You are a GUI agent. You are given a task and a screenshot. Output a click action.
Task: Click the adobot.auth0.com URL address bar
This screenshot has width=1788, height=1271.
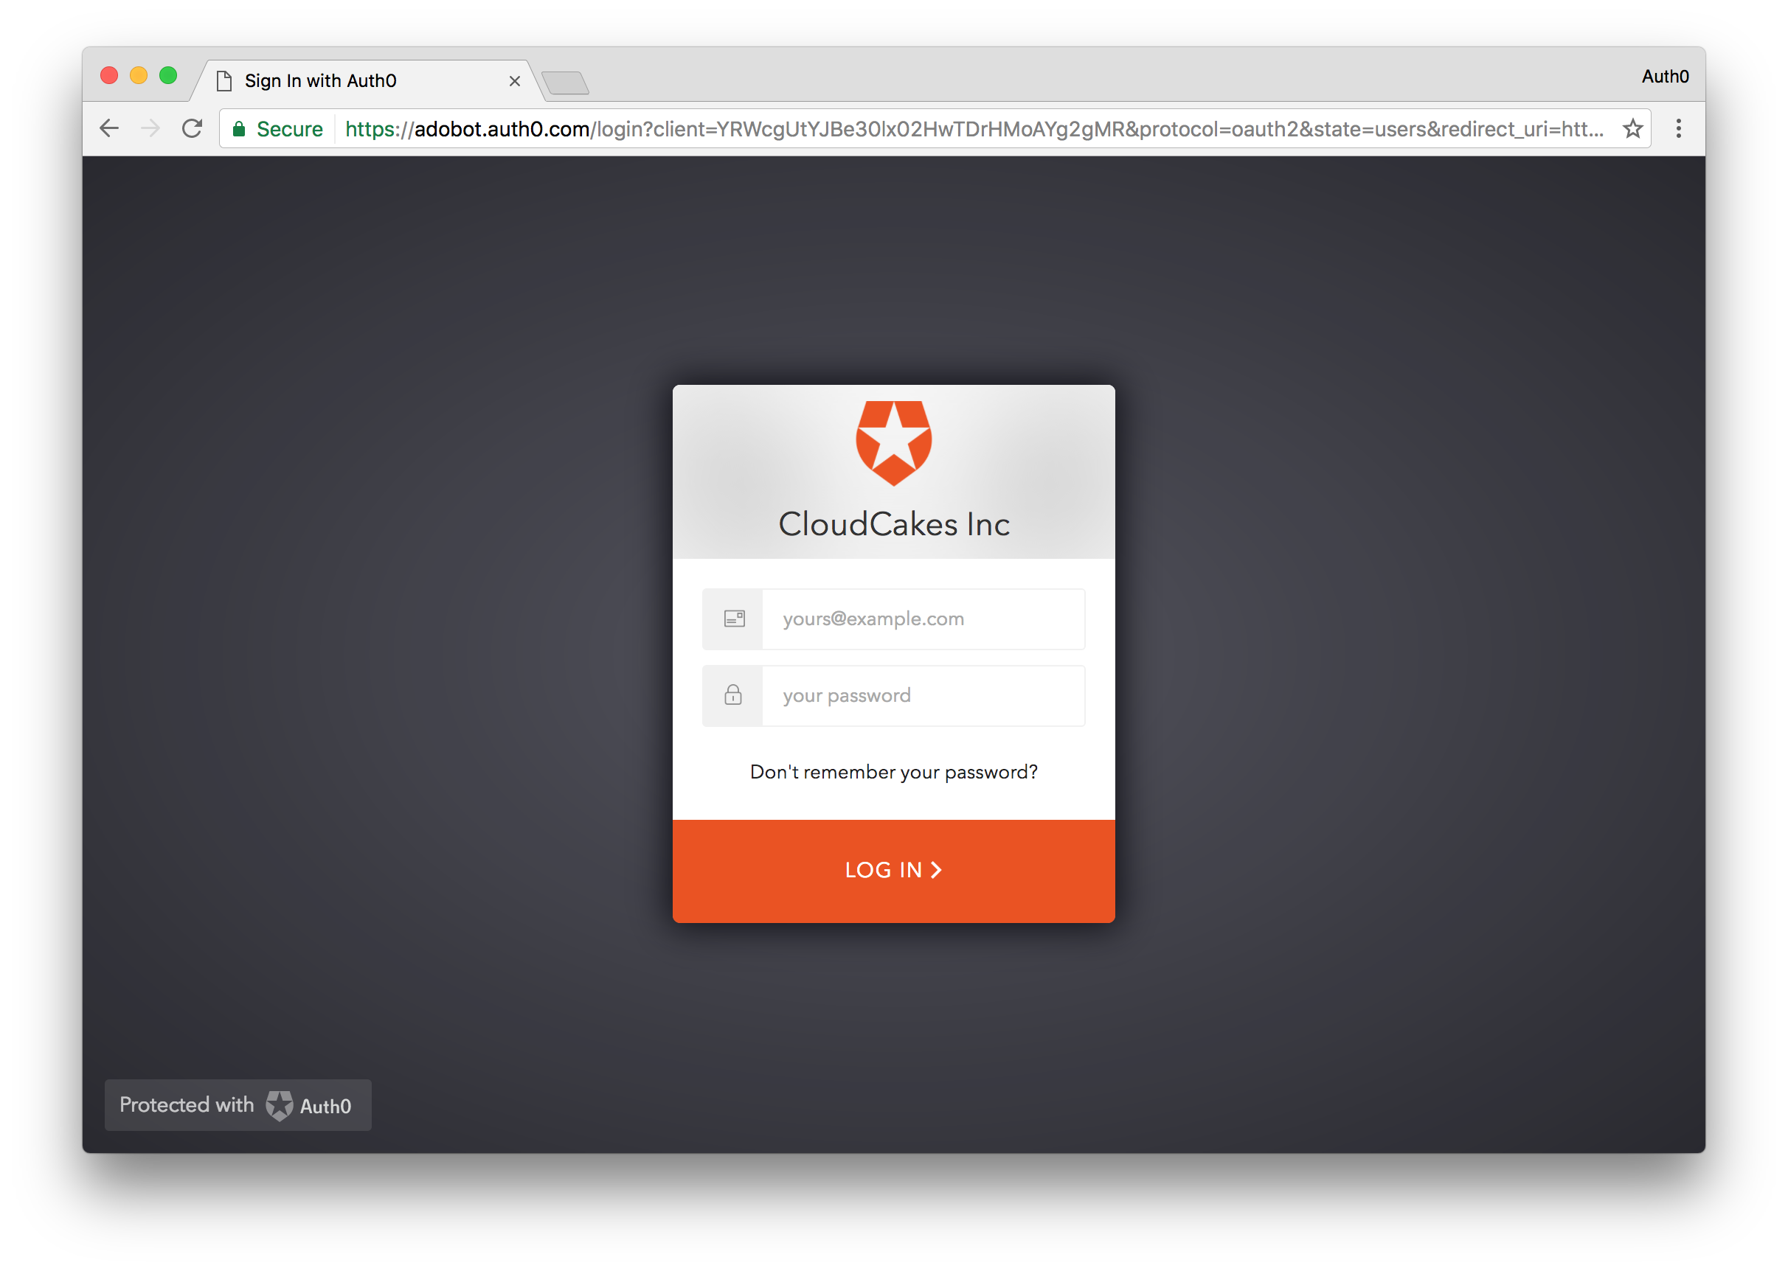tap(973, 129)
